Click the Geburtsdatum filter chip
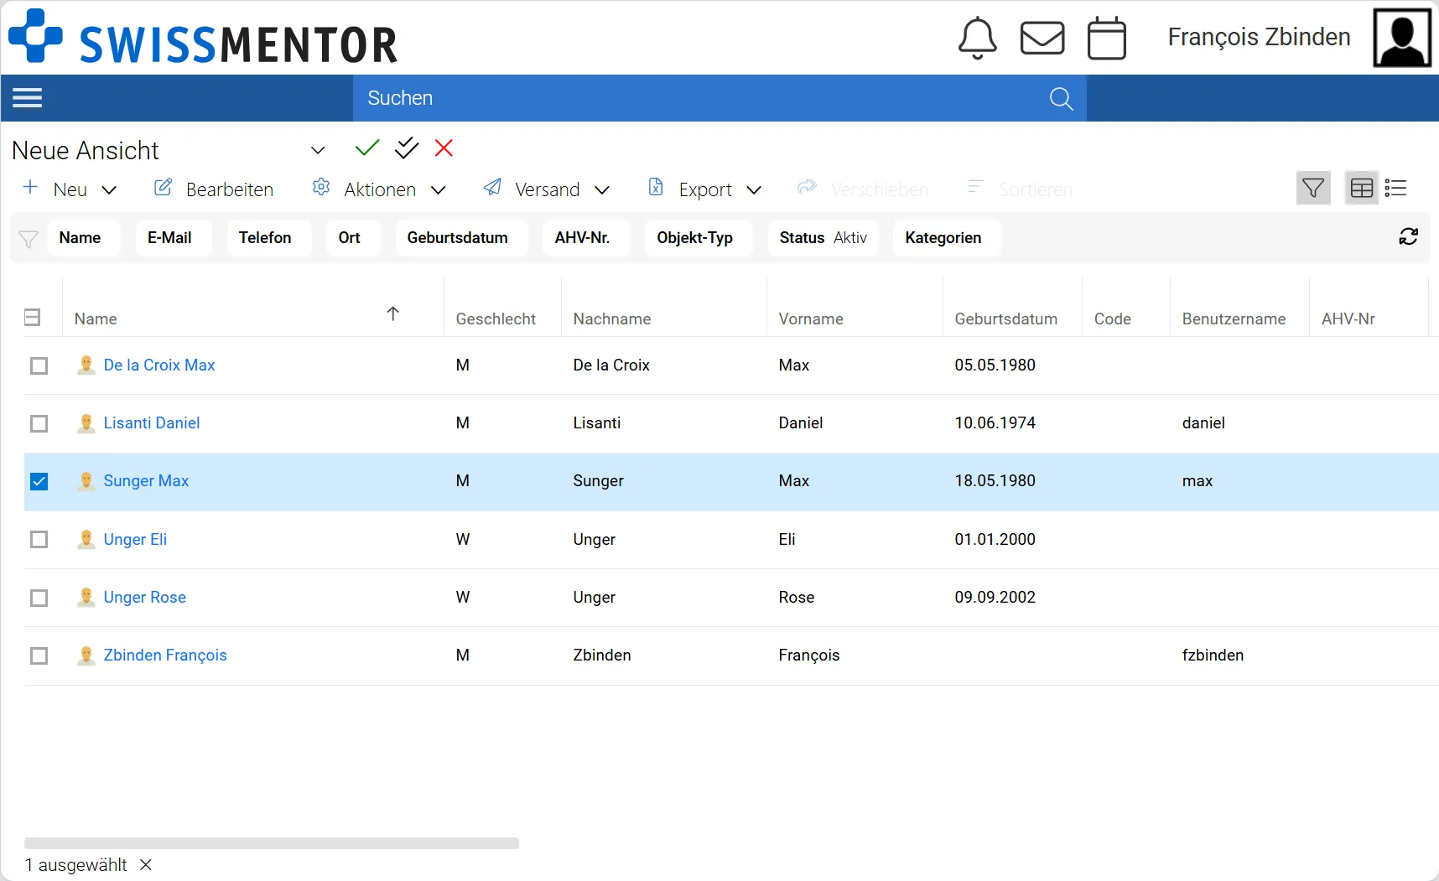 [x=457, y=238]
